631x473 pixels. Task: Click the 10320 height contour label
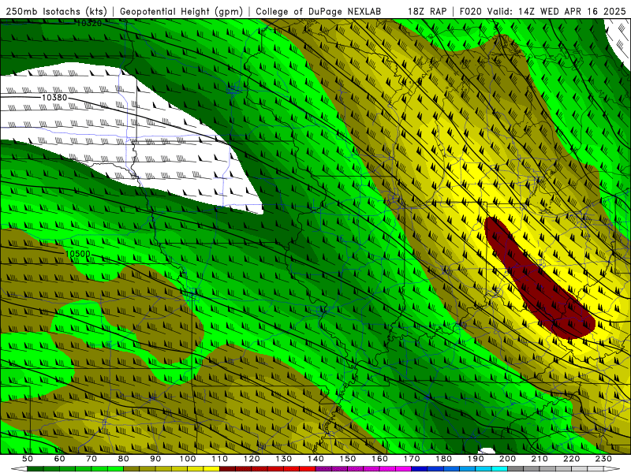coord(89,24)
